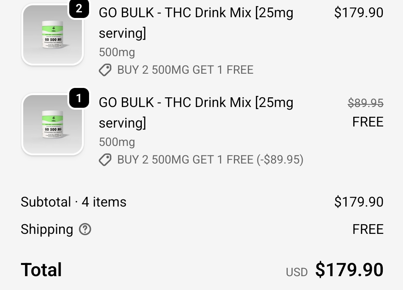This screenshot has height=290, width=403.
Task: Click the quantity badge showing 1
Action: click(79, 98)
